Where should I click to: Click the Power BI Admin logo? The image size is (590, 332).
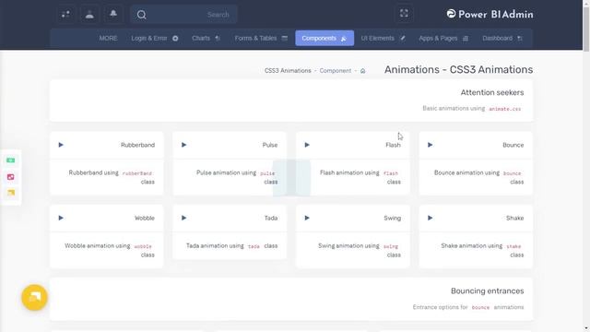click(x=490, y=15)
